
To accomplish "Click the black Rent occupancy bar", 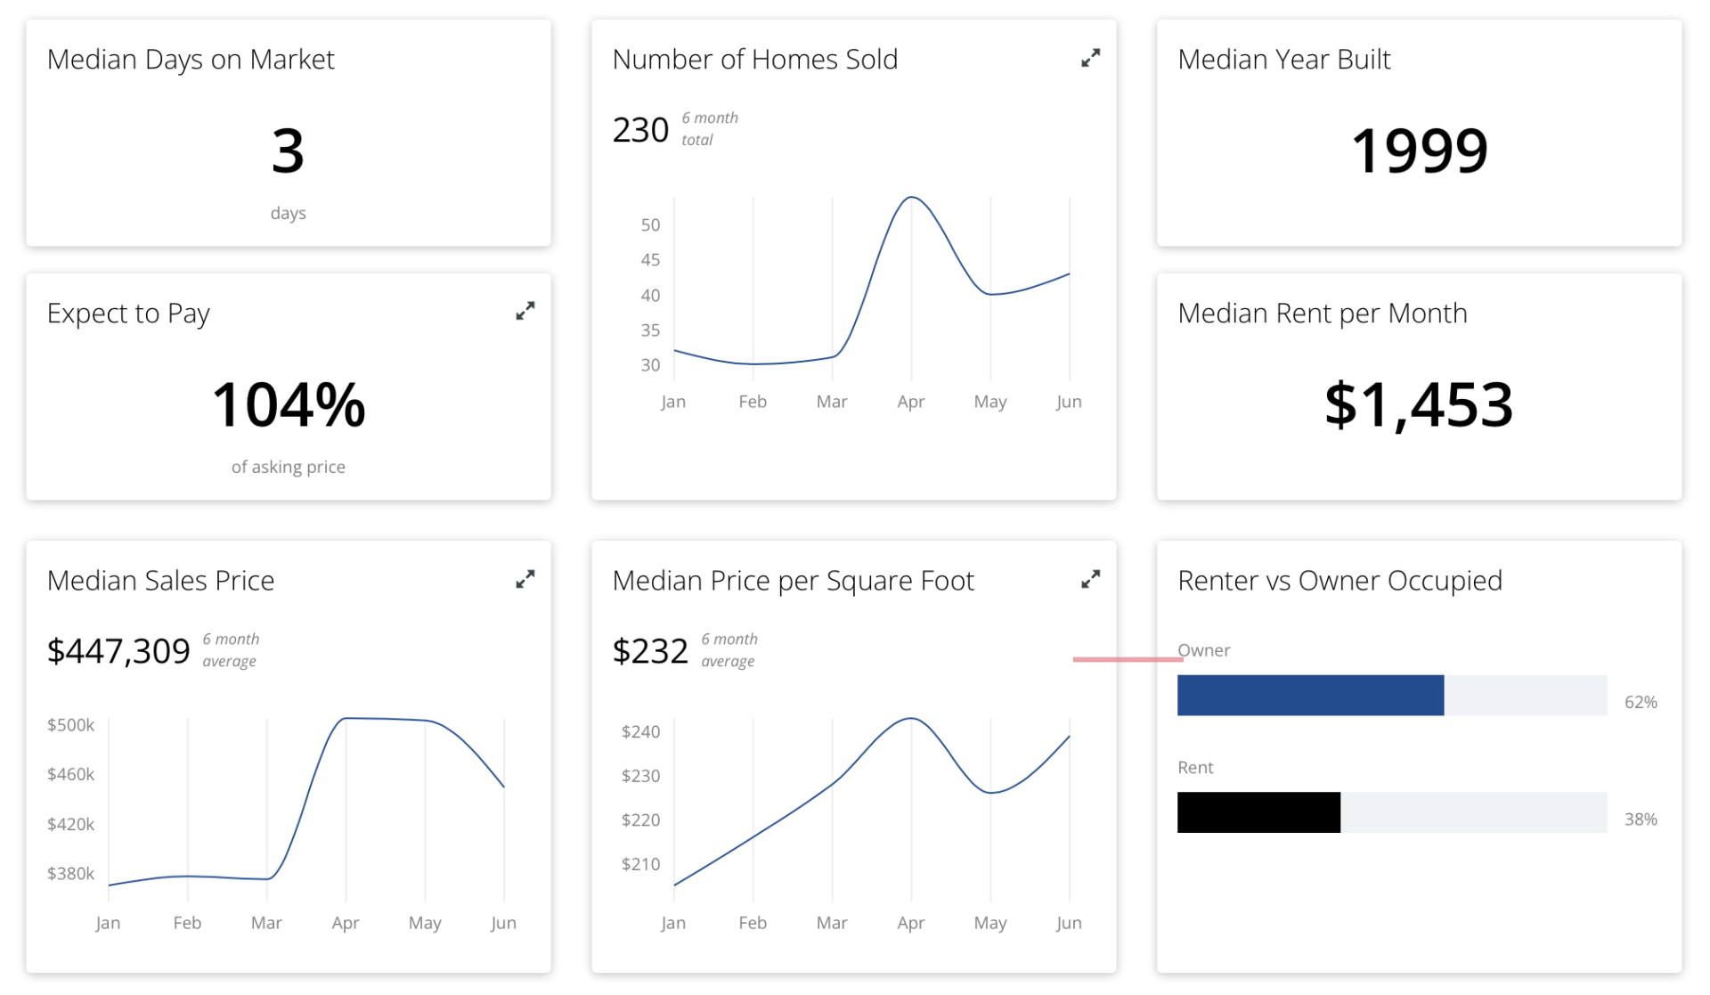I will tap(1258, 812).
